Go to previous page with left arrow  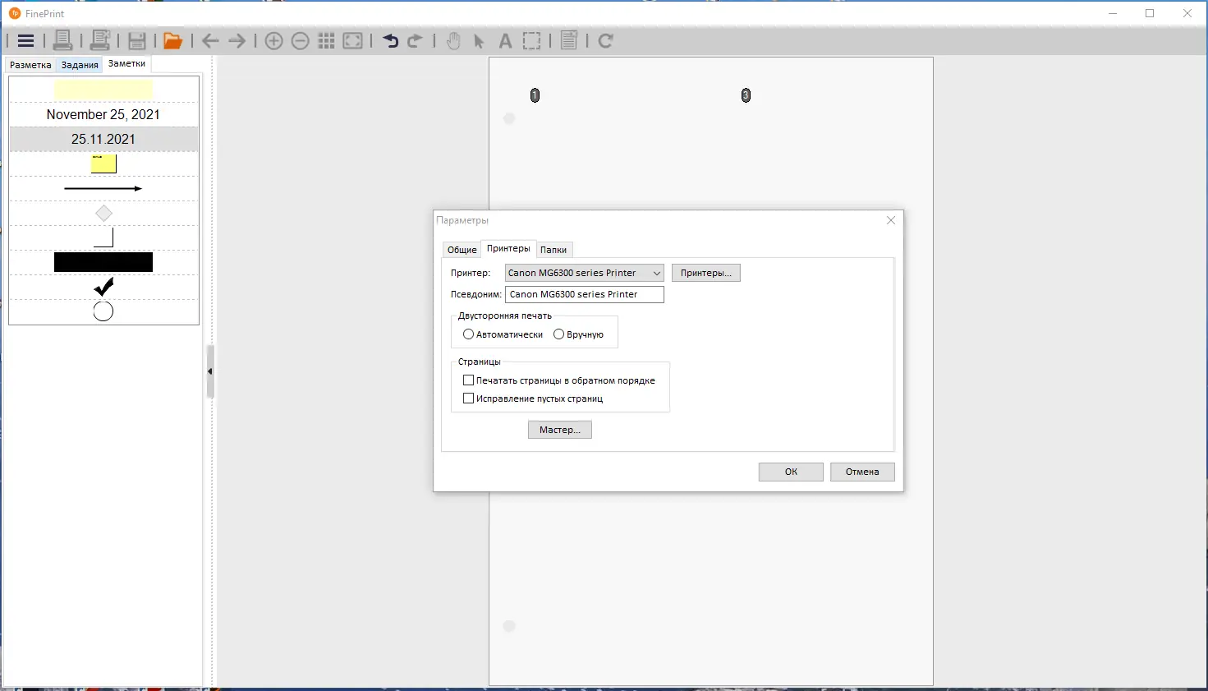pyautogui.click(x=210, y=41)
